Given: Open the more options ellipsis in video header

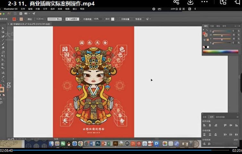Looking at the screenshot, I should 204,2.
